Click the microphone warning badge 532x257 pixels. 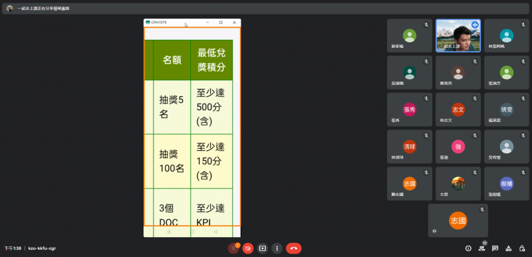(x=237, y=245)
